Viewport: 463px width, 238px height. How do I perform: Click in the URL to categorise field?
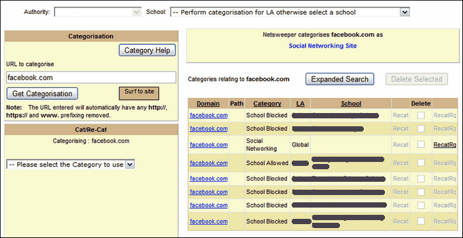pos(91,77)
